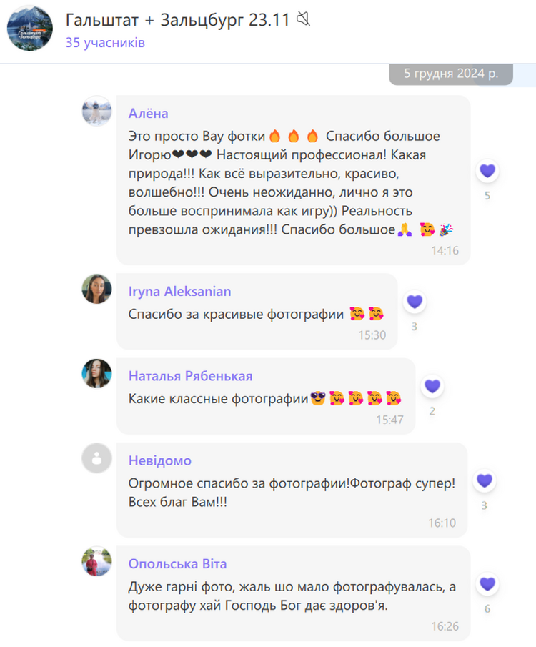Click Наталья Рябенькая's profile picture
Image resolution: width=536 pixels, height=647 pixels.
pyautogui.click(x=97, y=373)
